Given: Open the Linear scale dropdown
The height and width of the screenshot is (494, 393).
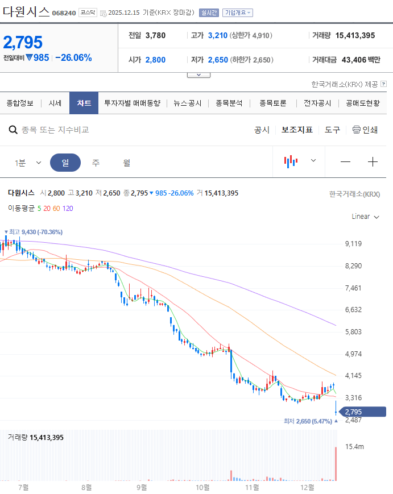Looking at the screenshot, I should 365,217.
